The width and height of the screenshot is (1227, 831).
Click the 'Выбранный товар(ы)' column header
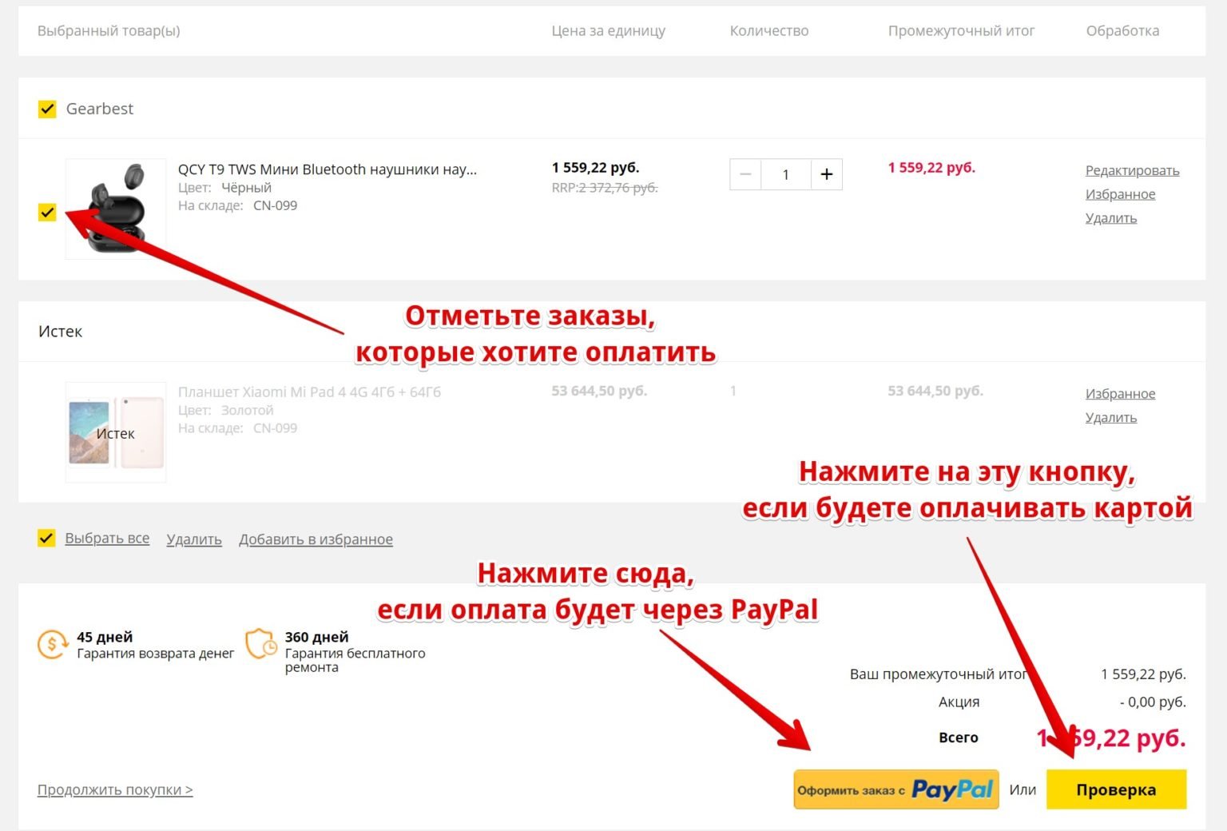click(x=109, y=30)
